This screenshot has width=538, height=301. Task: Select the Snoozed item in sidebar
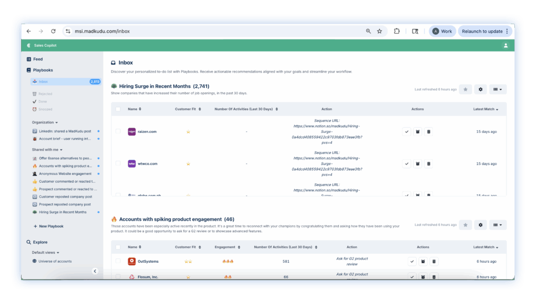45,109
